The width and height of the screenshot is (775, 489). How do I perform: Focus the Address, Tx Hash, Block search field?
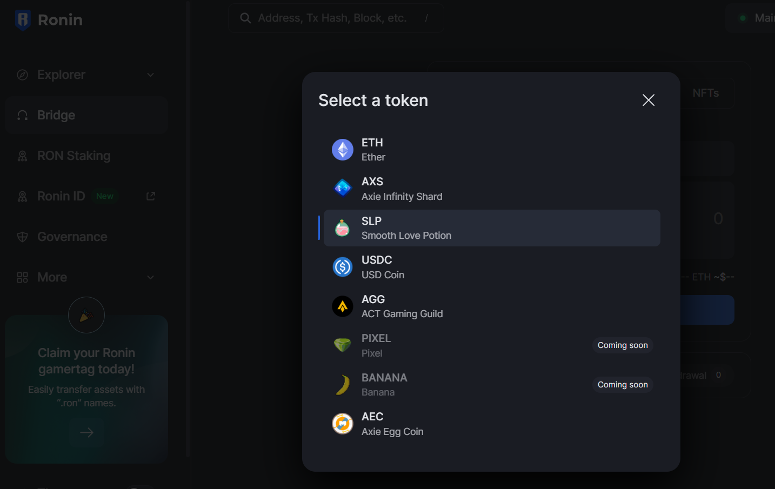tap(332, 18)
